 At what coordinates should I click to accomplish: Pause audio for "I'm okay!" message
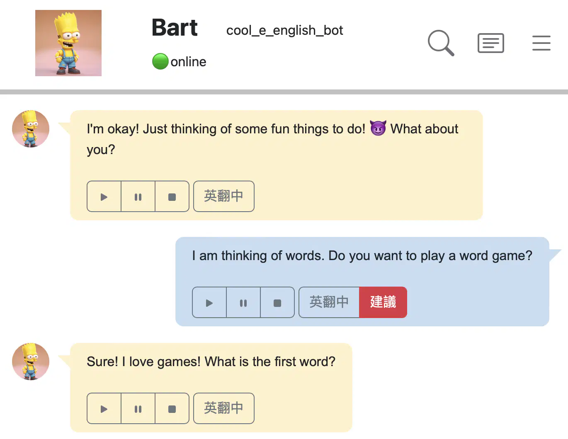point(138,197)
